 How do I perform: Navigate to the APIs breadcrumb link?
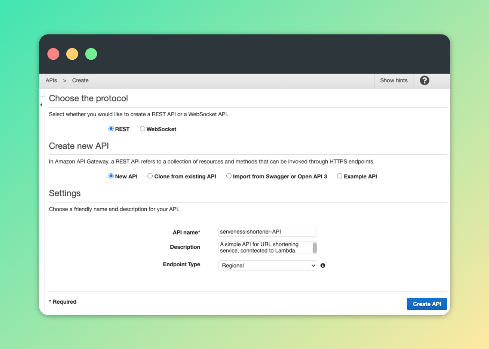pos(51,80)
